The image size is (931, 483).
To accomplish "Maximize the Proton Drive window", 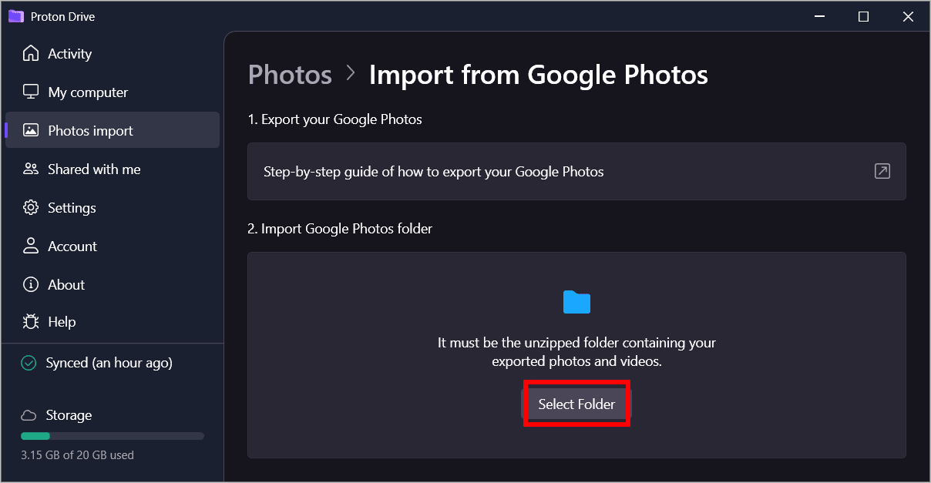I will [x=863, y=16].
